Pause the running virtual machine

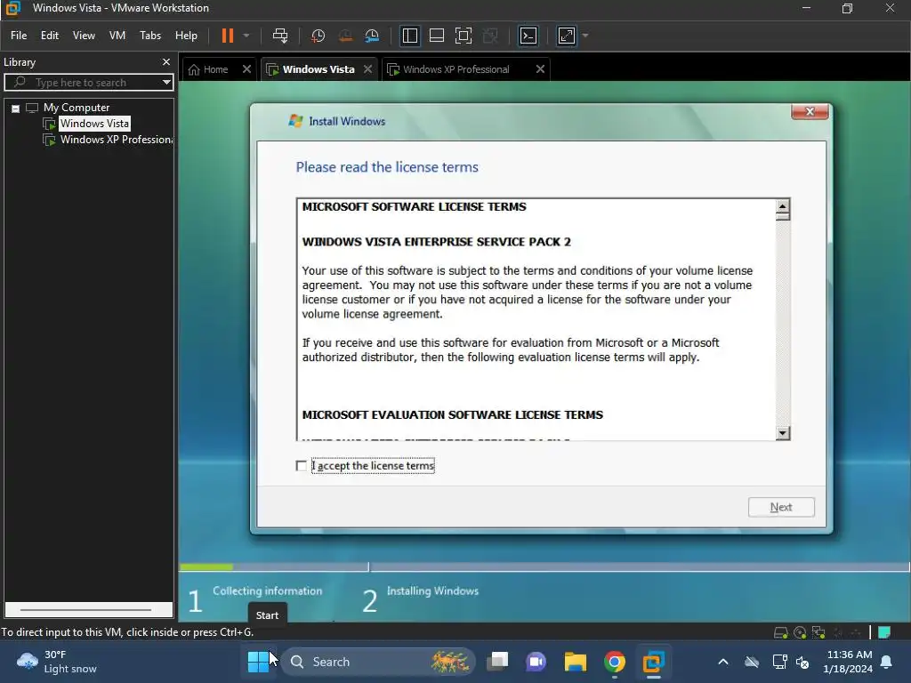pyautogui.click(x=227, y=36)
